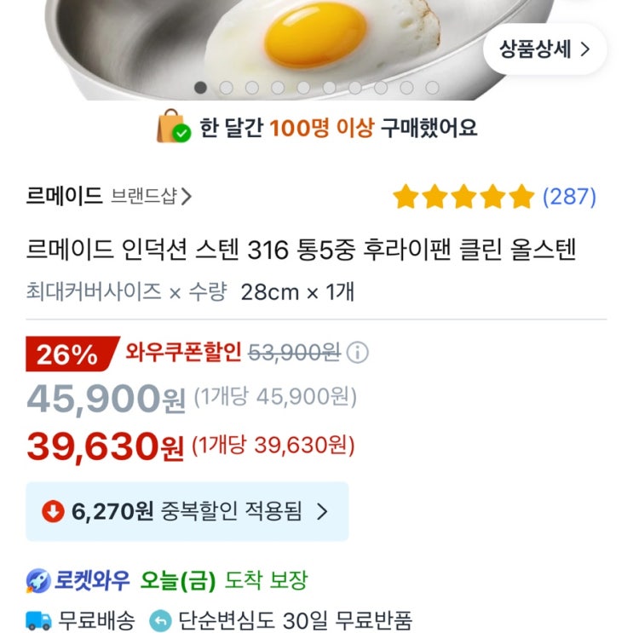Tap the info icon beside 53,900원
This screenshot has height=633, width=633.
click(x=358, y=352)
